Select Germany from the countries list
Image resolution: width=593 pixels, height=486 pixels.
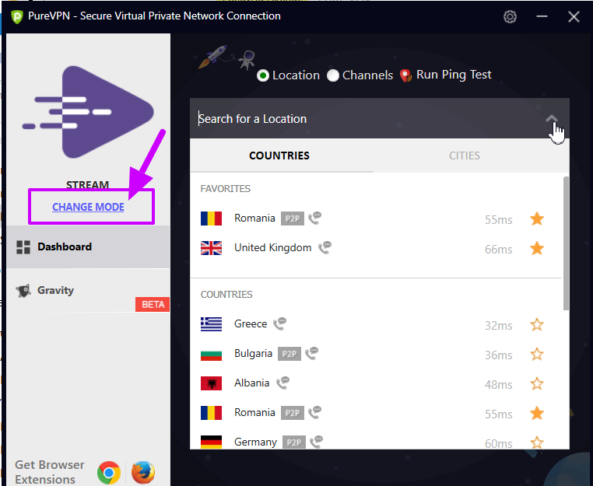click(x=376, y=442)
